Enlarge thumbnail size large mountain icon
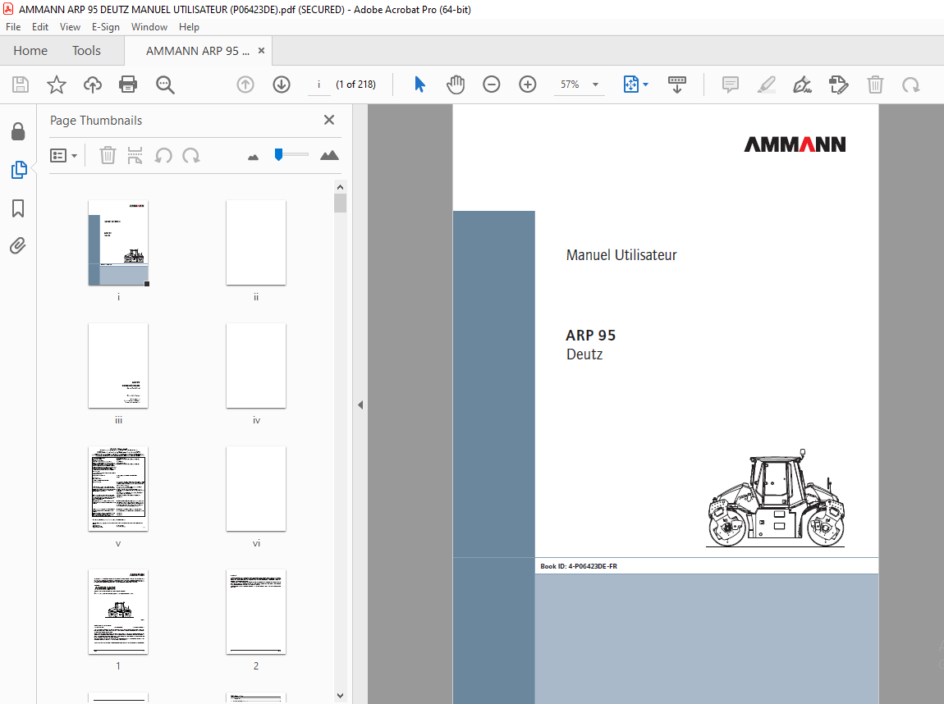 coord(329,155)
